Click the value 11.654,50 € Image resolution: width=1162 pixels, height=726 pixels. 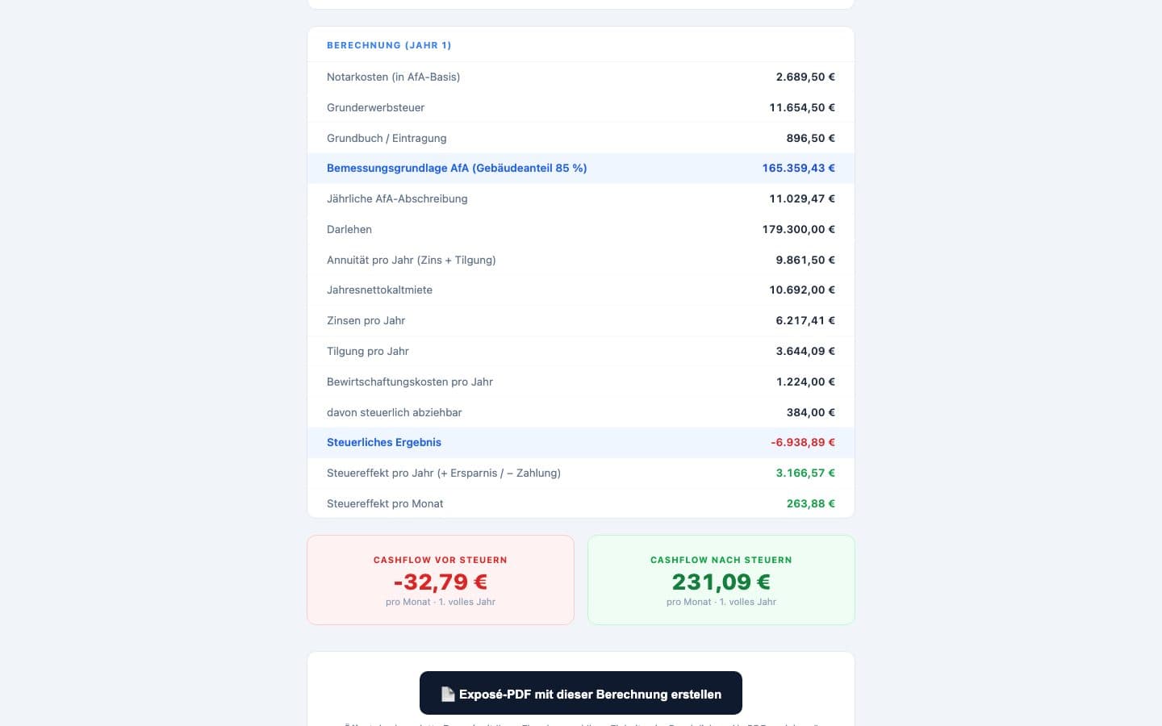pos(802,107)
